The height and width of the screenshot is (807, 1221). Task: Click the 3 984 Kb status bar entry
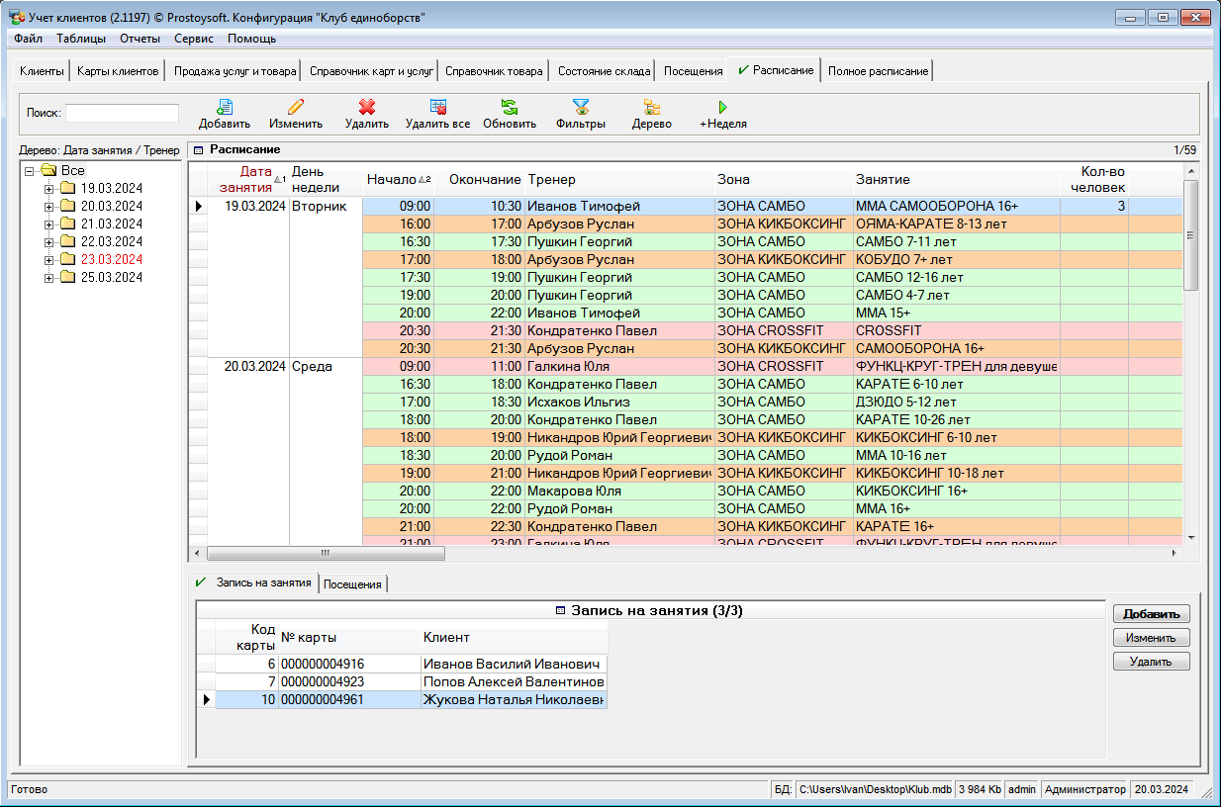click(980, 789)
